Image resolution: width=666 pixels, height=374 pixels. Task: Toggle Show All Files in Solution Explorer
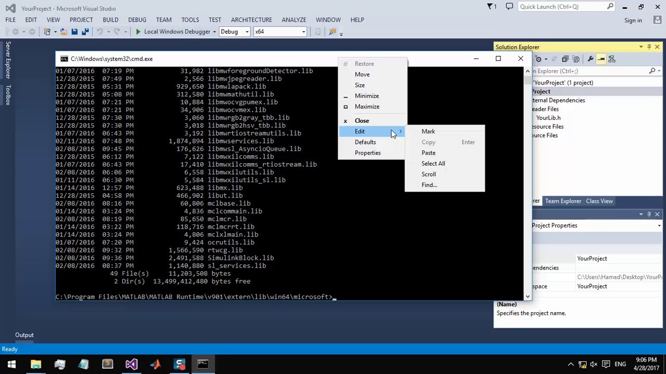(577, 59)
